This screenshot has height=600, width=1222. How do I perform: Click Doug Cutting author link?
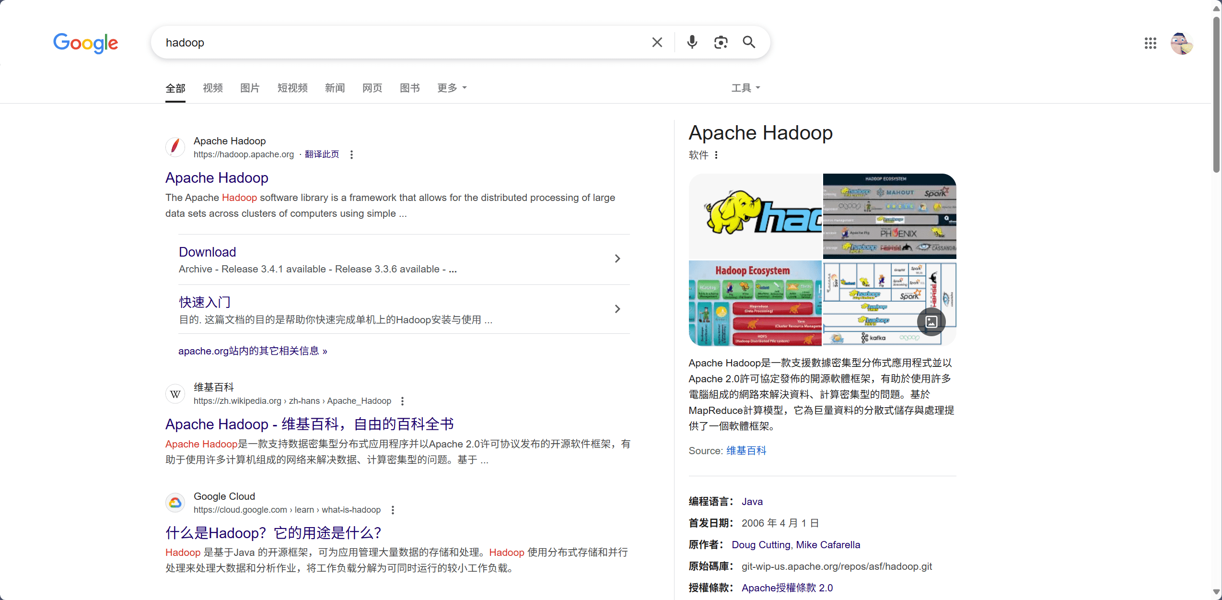761,545
